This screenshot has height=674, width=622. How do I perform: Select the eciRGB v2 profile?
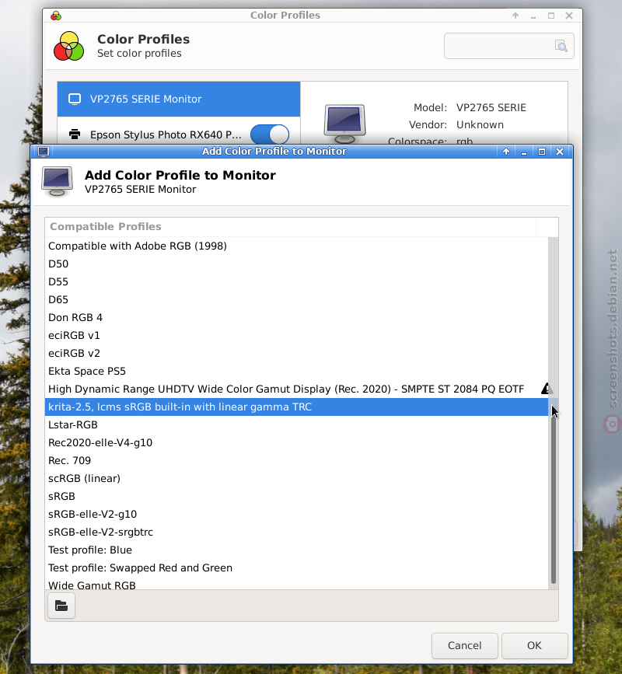click(296, 354)
